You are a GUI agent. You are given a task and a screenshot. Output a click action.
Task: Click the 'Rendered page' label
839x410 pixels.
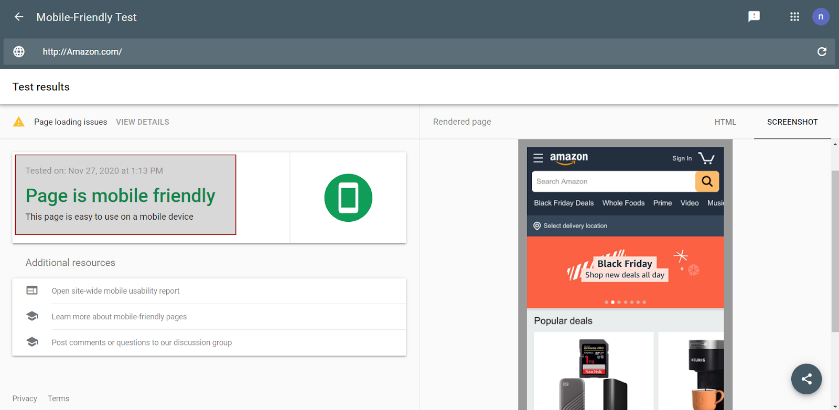pos(462,122)
